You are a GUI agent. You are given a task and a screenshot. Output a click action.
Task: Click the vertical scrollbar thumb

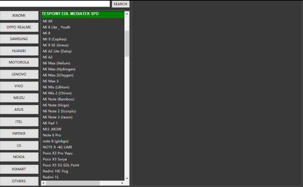coord(127,44)
